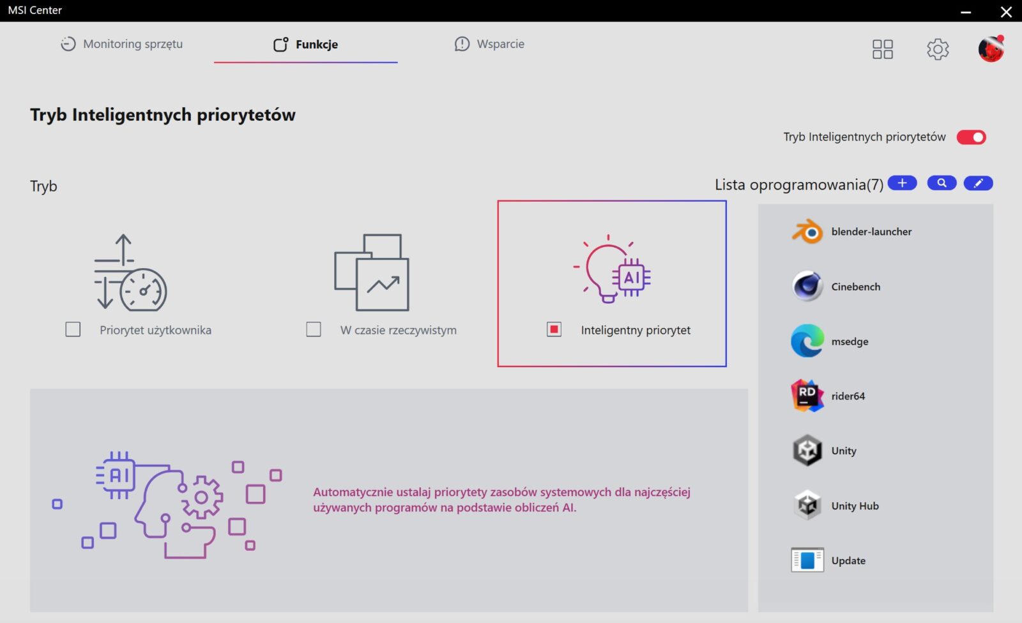
Task: Check the Priorytet użytkownika checkbox
Action: click(73, 329)
